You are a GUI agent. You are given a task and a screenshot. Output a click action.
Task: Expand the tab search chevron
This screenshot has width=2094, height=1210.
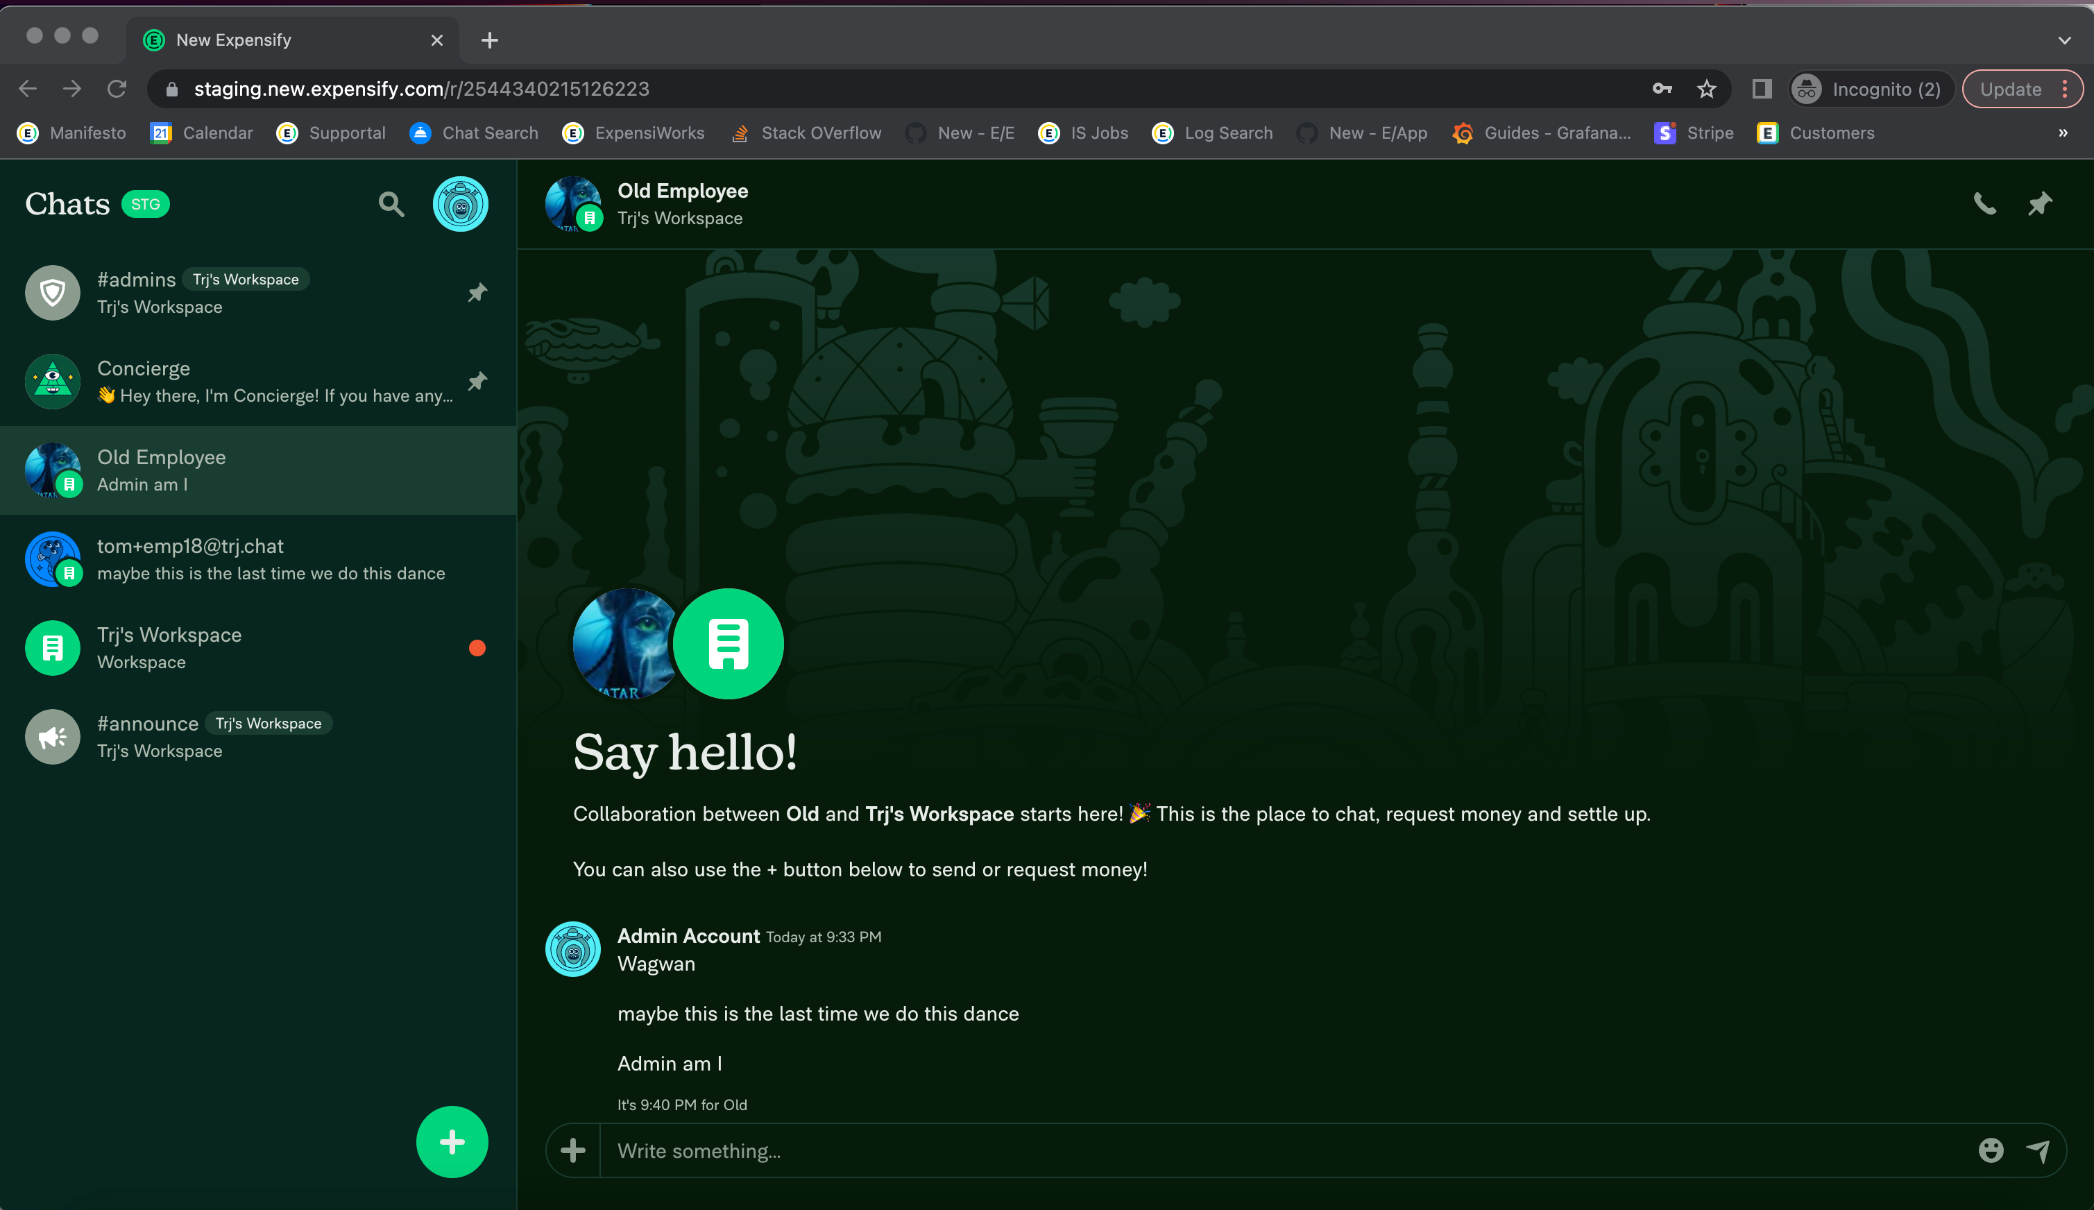point(2065,40)
